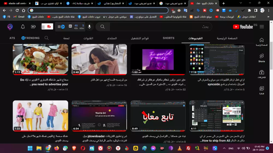Open the browser home page button
273x153 pixels.
click(23, 10)
